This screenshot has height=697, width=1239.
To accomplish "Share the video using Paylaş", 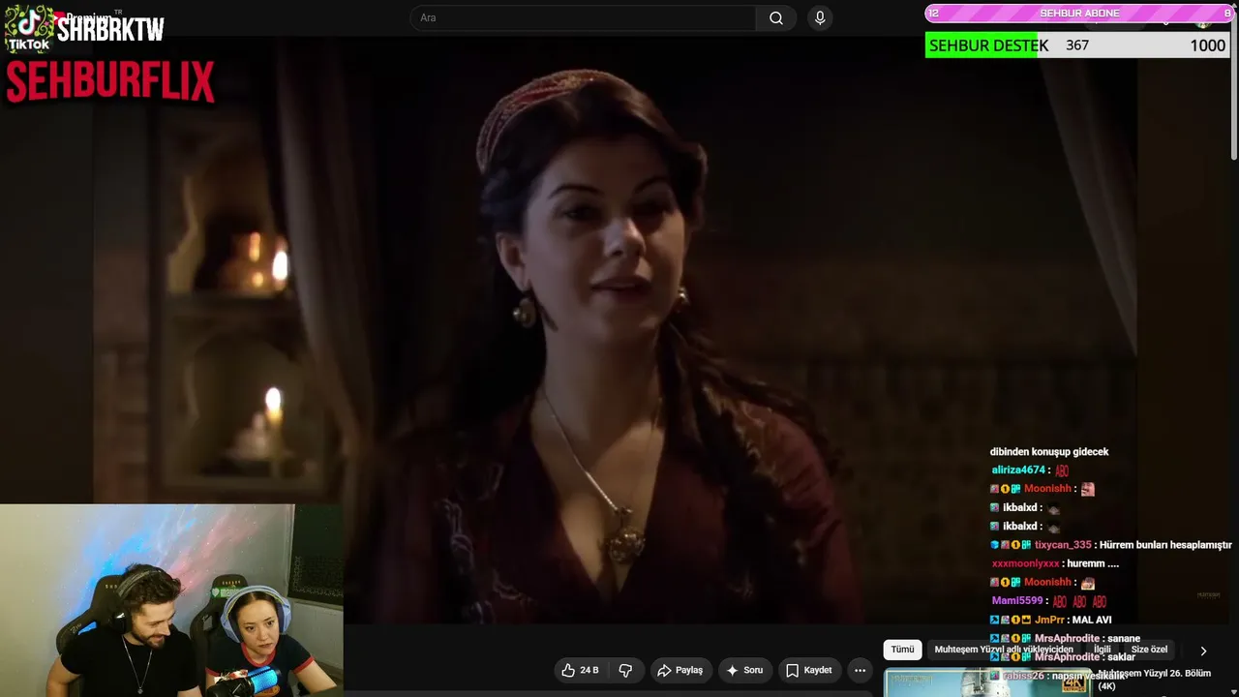I will click(680, 670).
